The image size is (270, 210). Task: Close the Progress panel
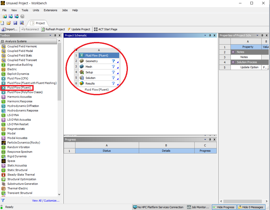click(214, 139)
